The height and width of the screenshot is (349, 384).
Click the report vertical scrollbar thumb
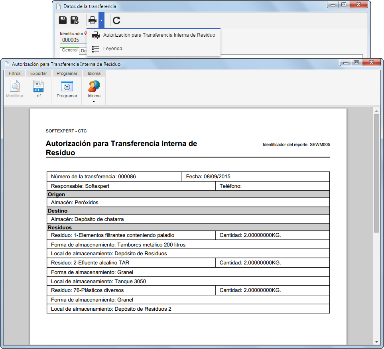pyautogui.click(x=376, y=174)
